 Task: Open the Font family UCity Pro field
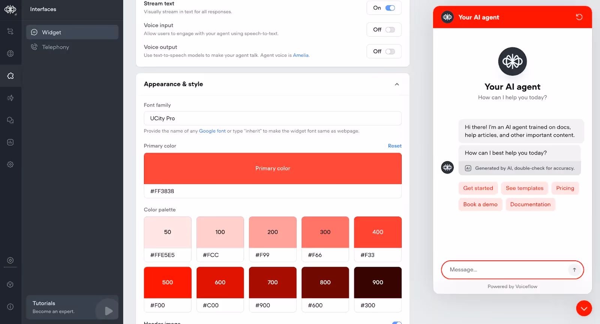273,118
